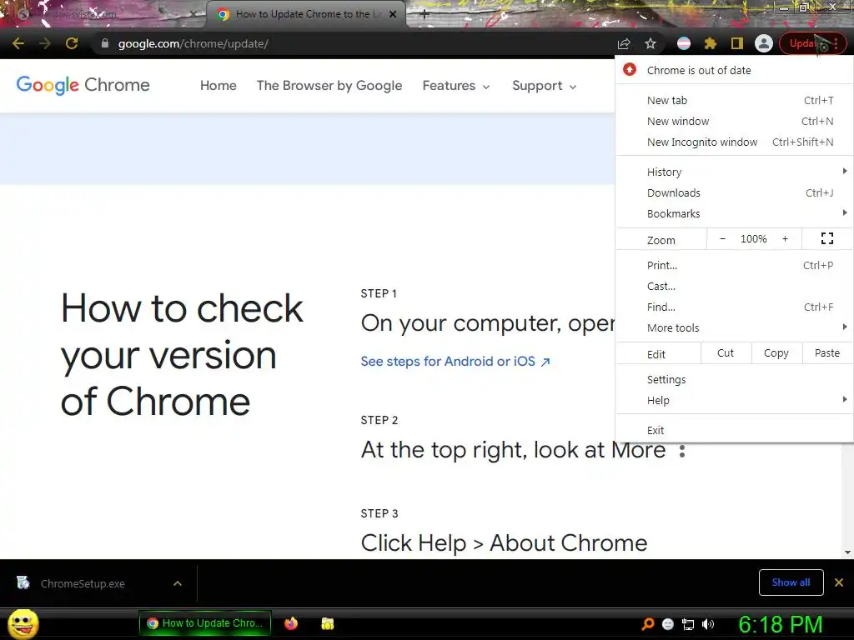
Task: Expand the Support dropdown
Action: coord(544,86)
